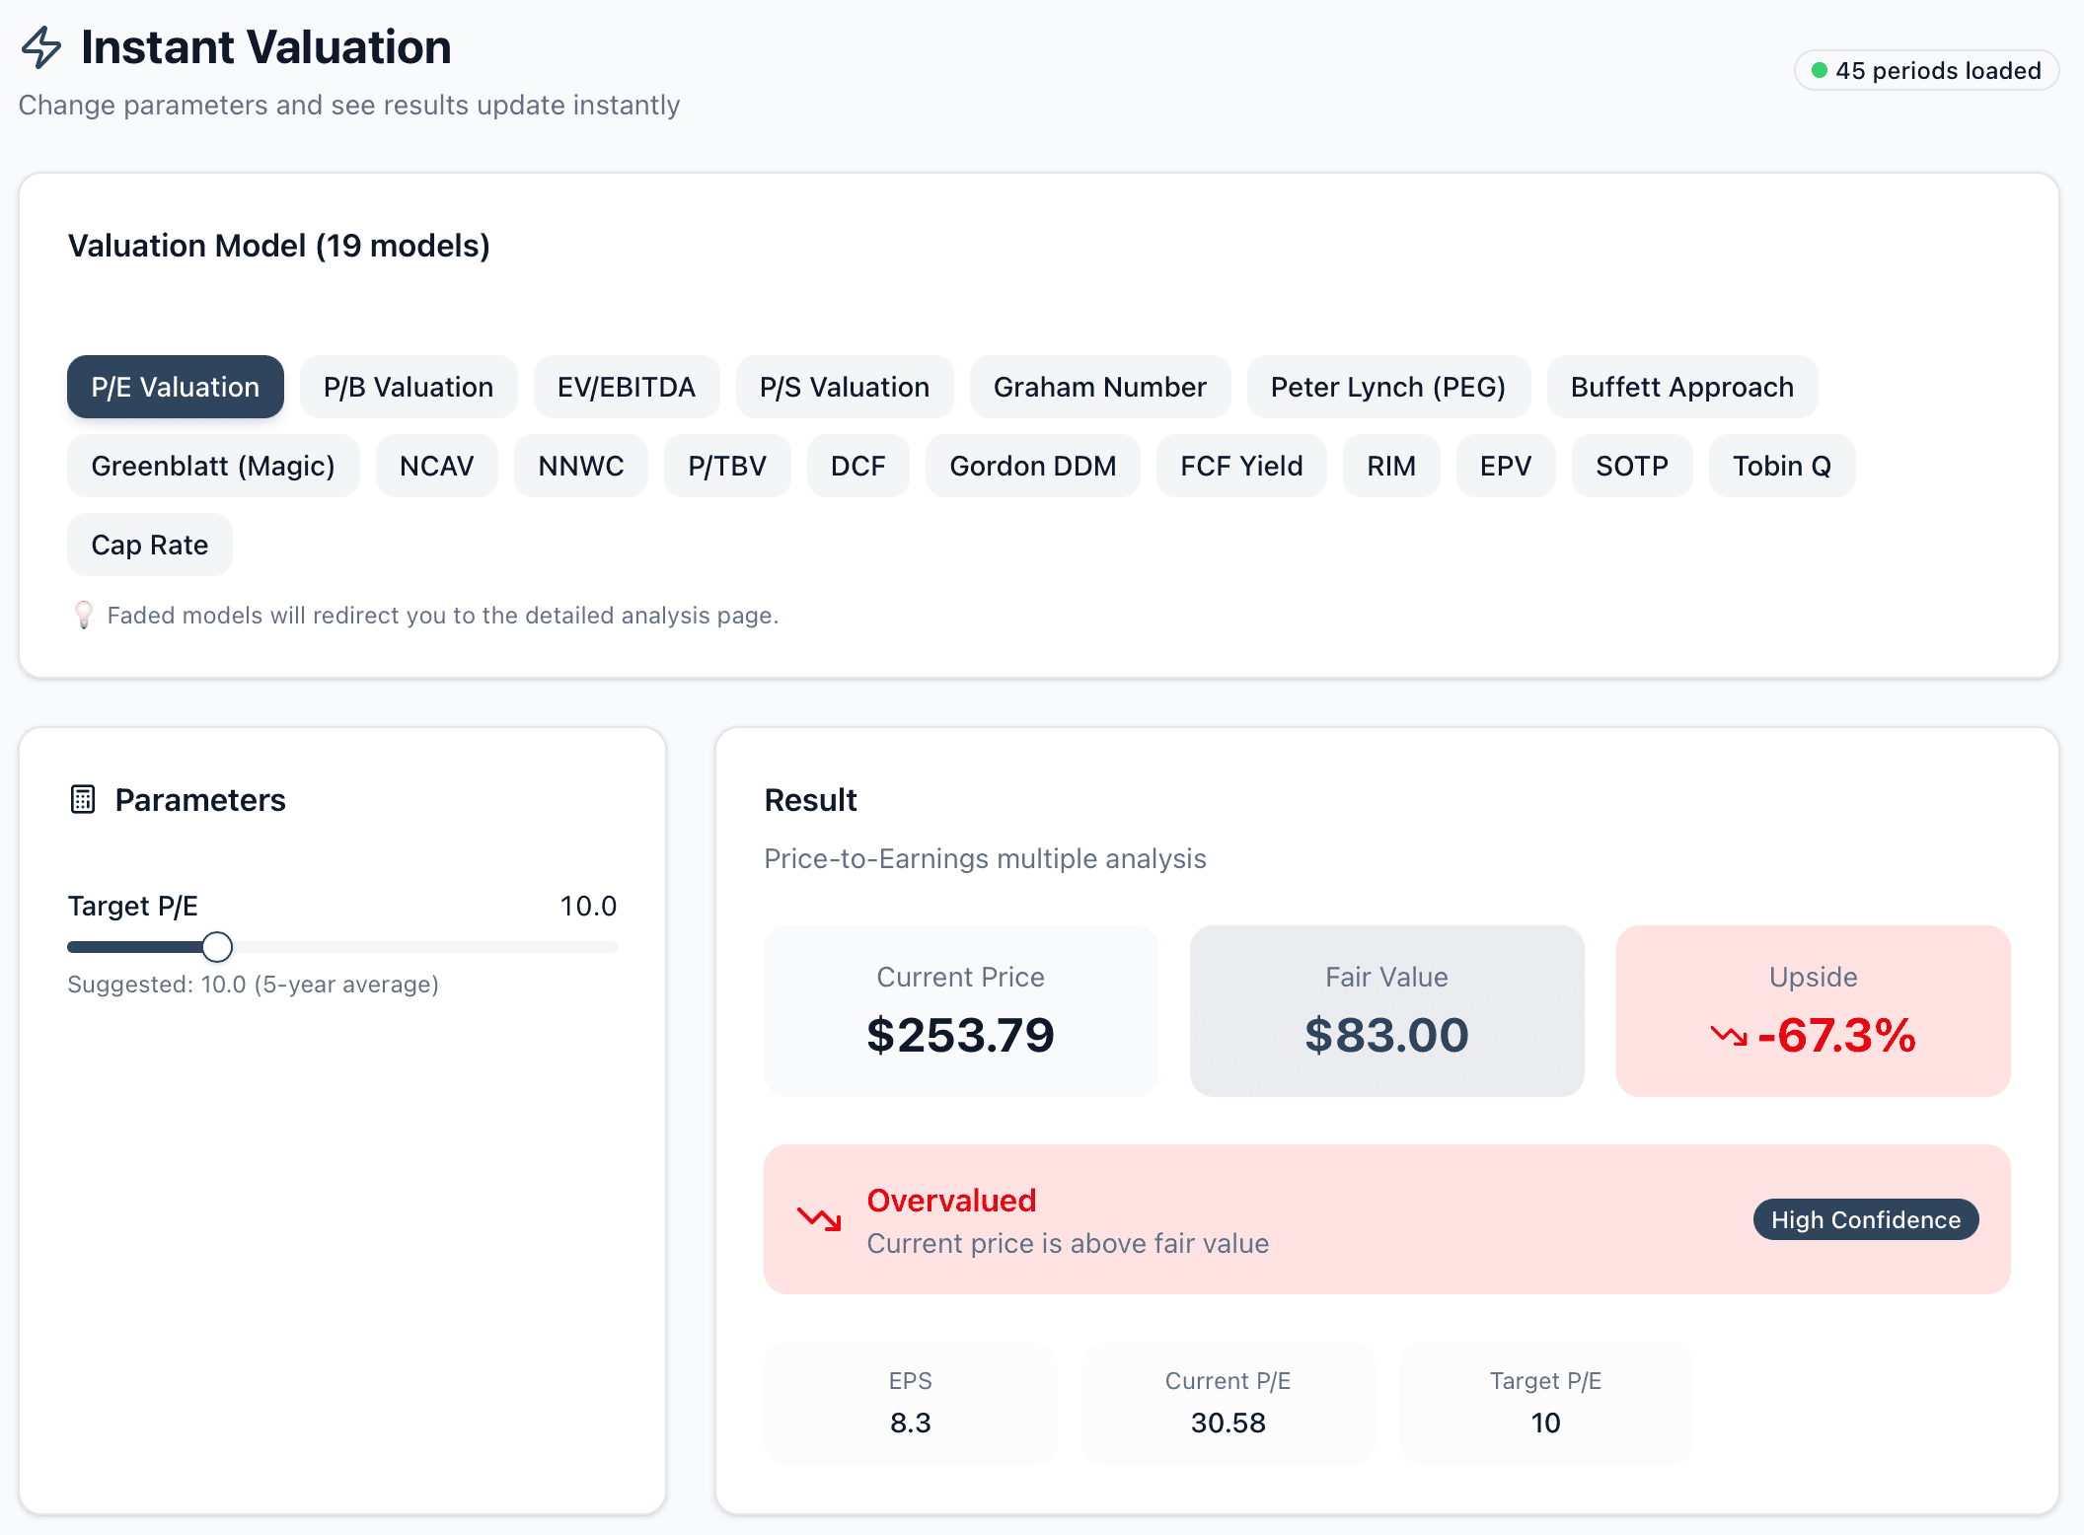Open the SOTP model
The height and width of the screenshot is (1535, 2084).
(x=1632, y=466)
